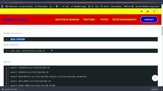Open the Yoast SEO icon
The width and height of the screenshot is (163, 91).
[89, 6]
